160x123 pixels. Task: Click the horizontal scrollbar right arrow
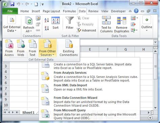[x=149, y=113]
